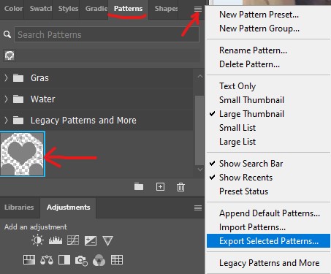The width and height of the screenshot is (331, 274).
Task: Open the Patterns panel flyout menu icon
Action: click(x=198, y=9)
